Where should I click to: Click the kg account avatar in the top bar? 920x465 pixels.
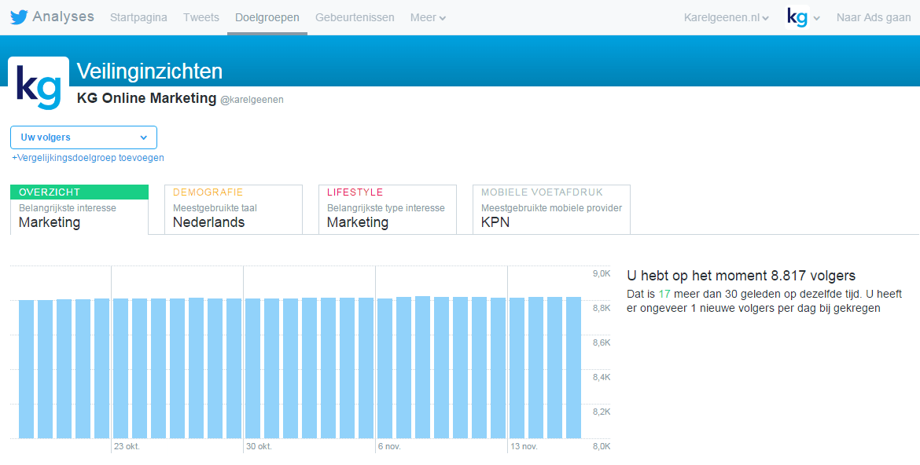[x=795, y=15]
